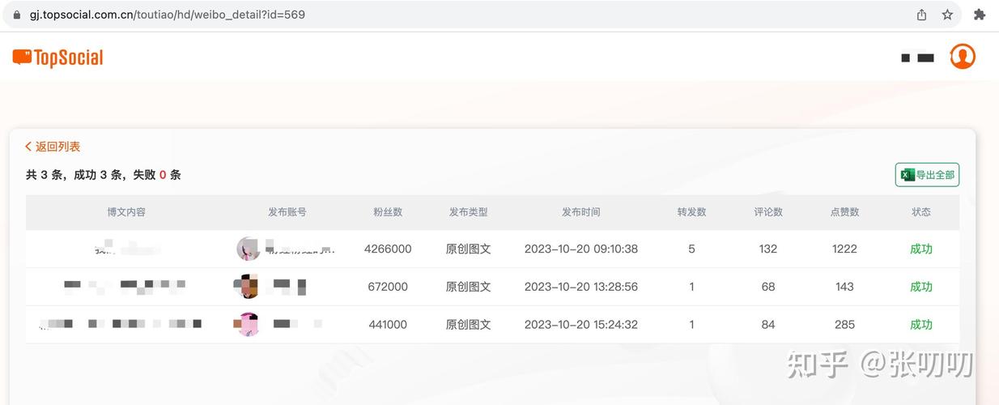This screenshot has height=405, width=999.
Task: Select account avatar in the 441000 row
Action: tap(248, 325)
